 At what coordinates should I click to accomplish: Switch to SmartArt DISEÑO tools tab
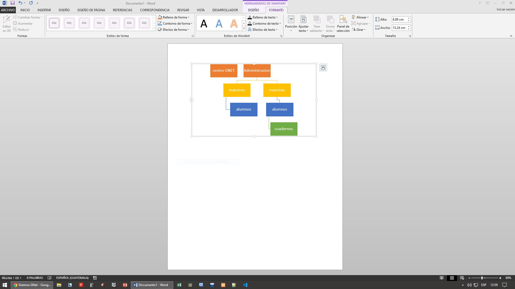coord(253,10)
